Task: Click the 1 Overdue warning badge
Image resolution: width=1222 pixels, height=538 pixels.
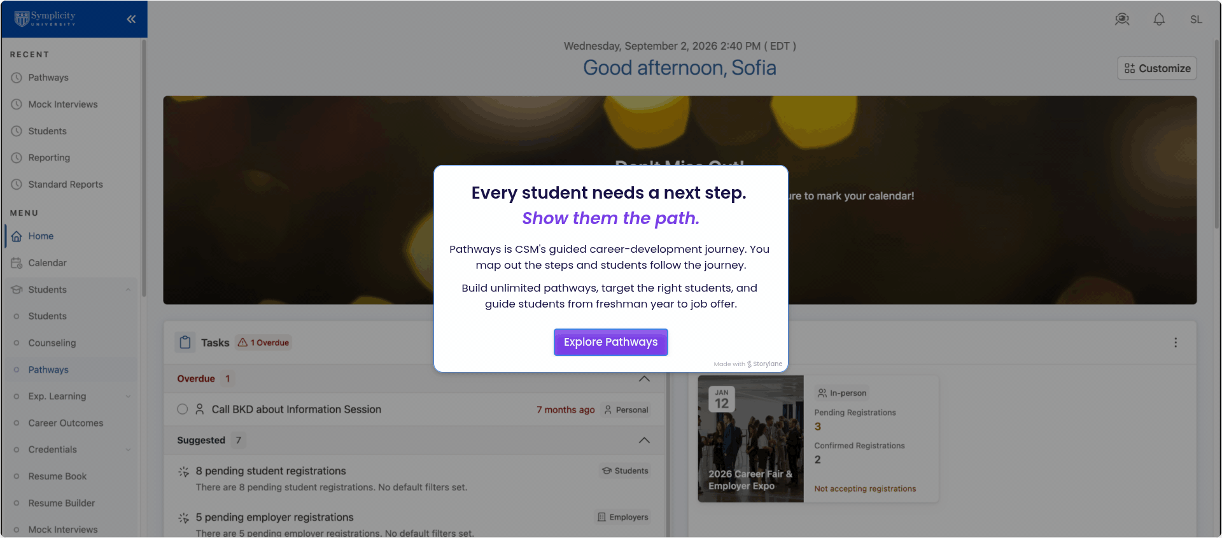Action: (x=263, y=343)
